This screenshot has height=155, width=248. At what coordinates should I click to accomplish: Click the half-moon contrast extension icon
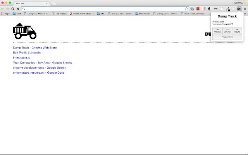pos(210,9)
